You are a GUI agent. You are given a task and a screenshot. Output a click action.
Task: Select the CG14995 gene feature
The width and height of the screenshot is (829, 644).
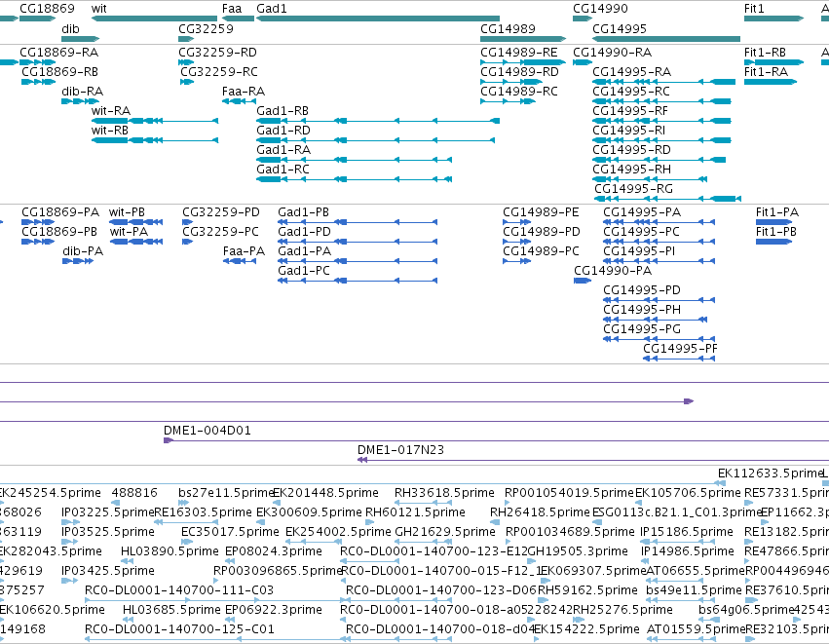tap(666, 39)
